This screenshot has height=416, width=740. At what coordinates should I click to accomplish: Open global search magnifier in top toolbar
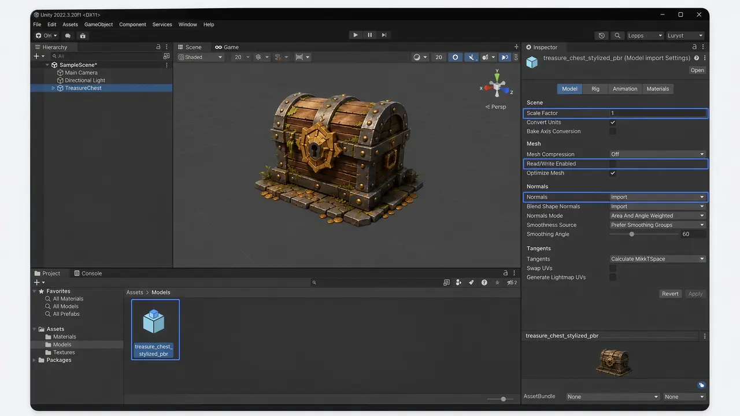click(x=617, y=36)
